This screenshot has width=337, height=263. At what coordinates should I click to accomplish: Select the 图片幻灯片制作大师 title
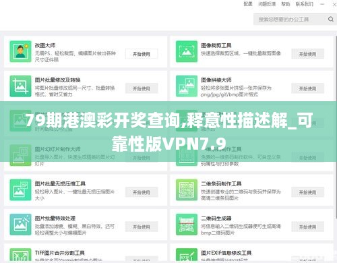tap(57, 149)
